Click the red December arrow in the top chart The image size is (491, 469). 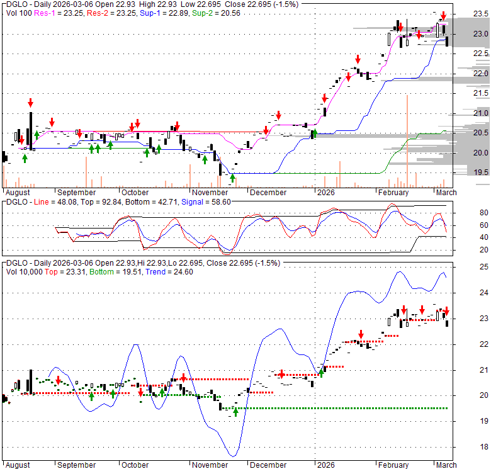click(x=278, y=116)
